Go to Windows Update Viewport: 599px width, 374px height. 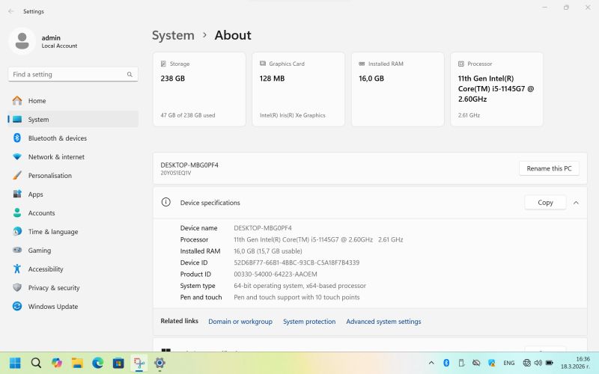tap(52, 307)
